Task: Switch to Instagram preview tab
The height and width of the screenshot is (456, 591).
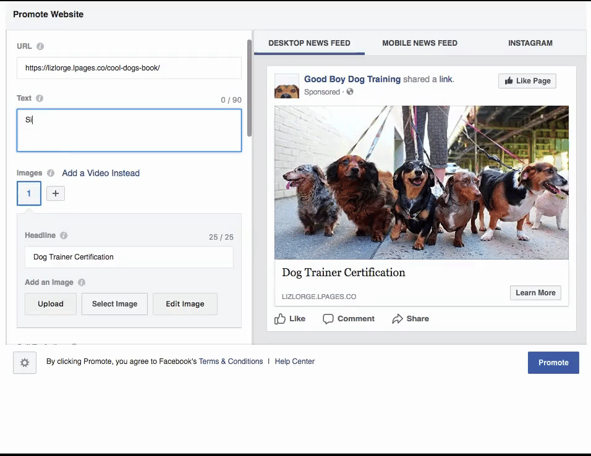Action: click(x=530, y=43)
